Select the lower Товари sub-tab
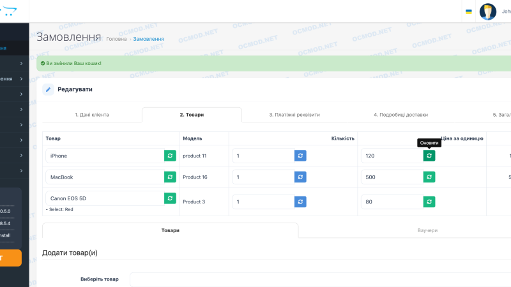The height and width of the screenshot is (287, 511). (170, 230)
